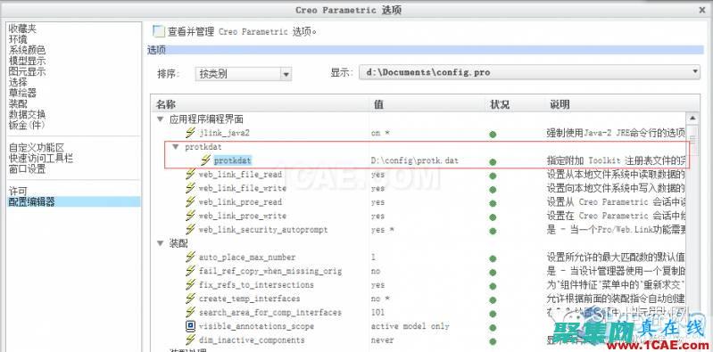Select the web_link_security_autoprompt option name

click(263, 230)
